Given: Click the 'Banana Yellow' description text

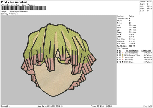Looking at the screenshot, I should tap(135, 55).
